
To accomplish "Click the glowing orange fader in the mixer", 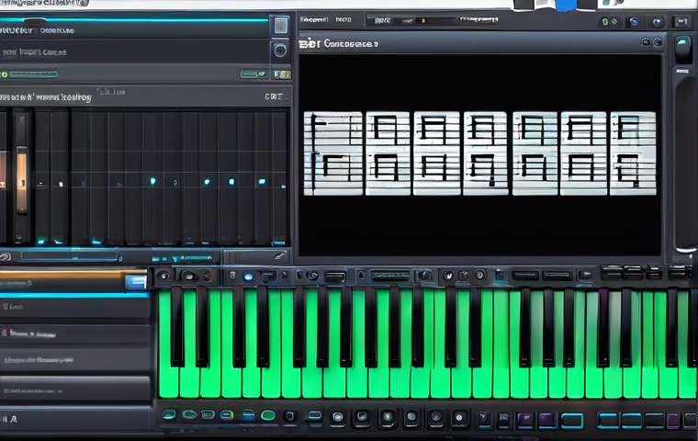I will (21, 180).
